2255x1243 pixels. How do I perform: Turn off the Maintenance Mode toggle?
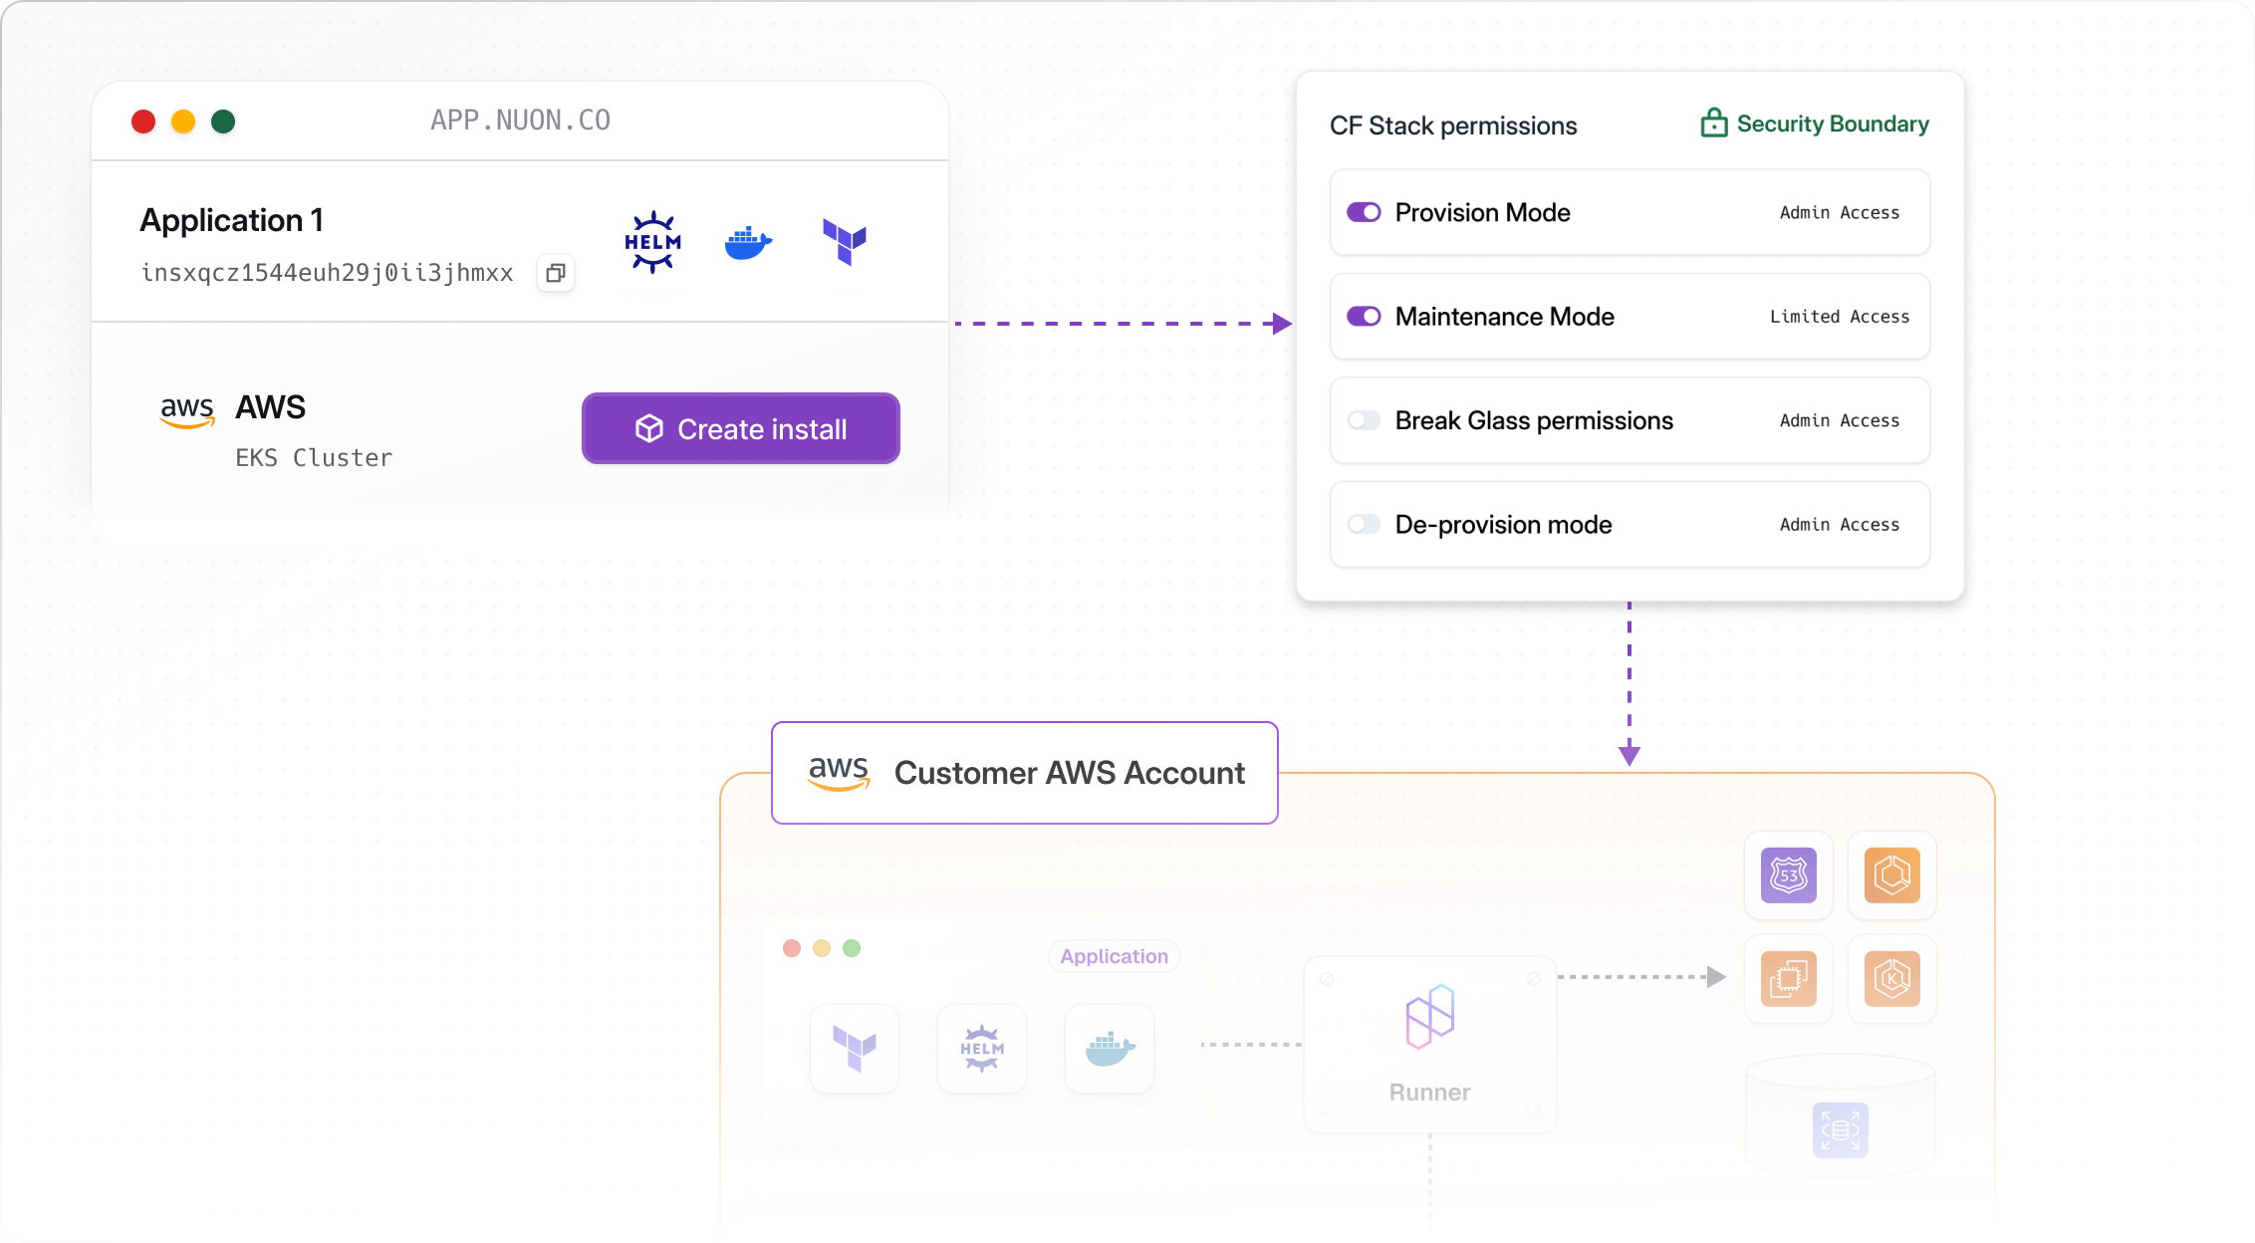click(1364, 317)
